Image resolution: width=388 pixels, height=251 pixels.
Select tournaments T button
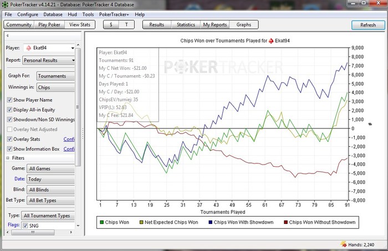click(126, 25)
